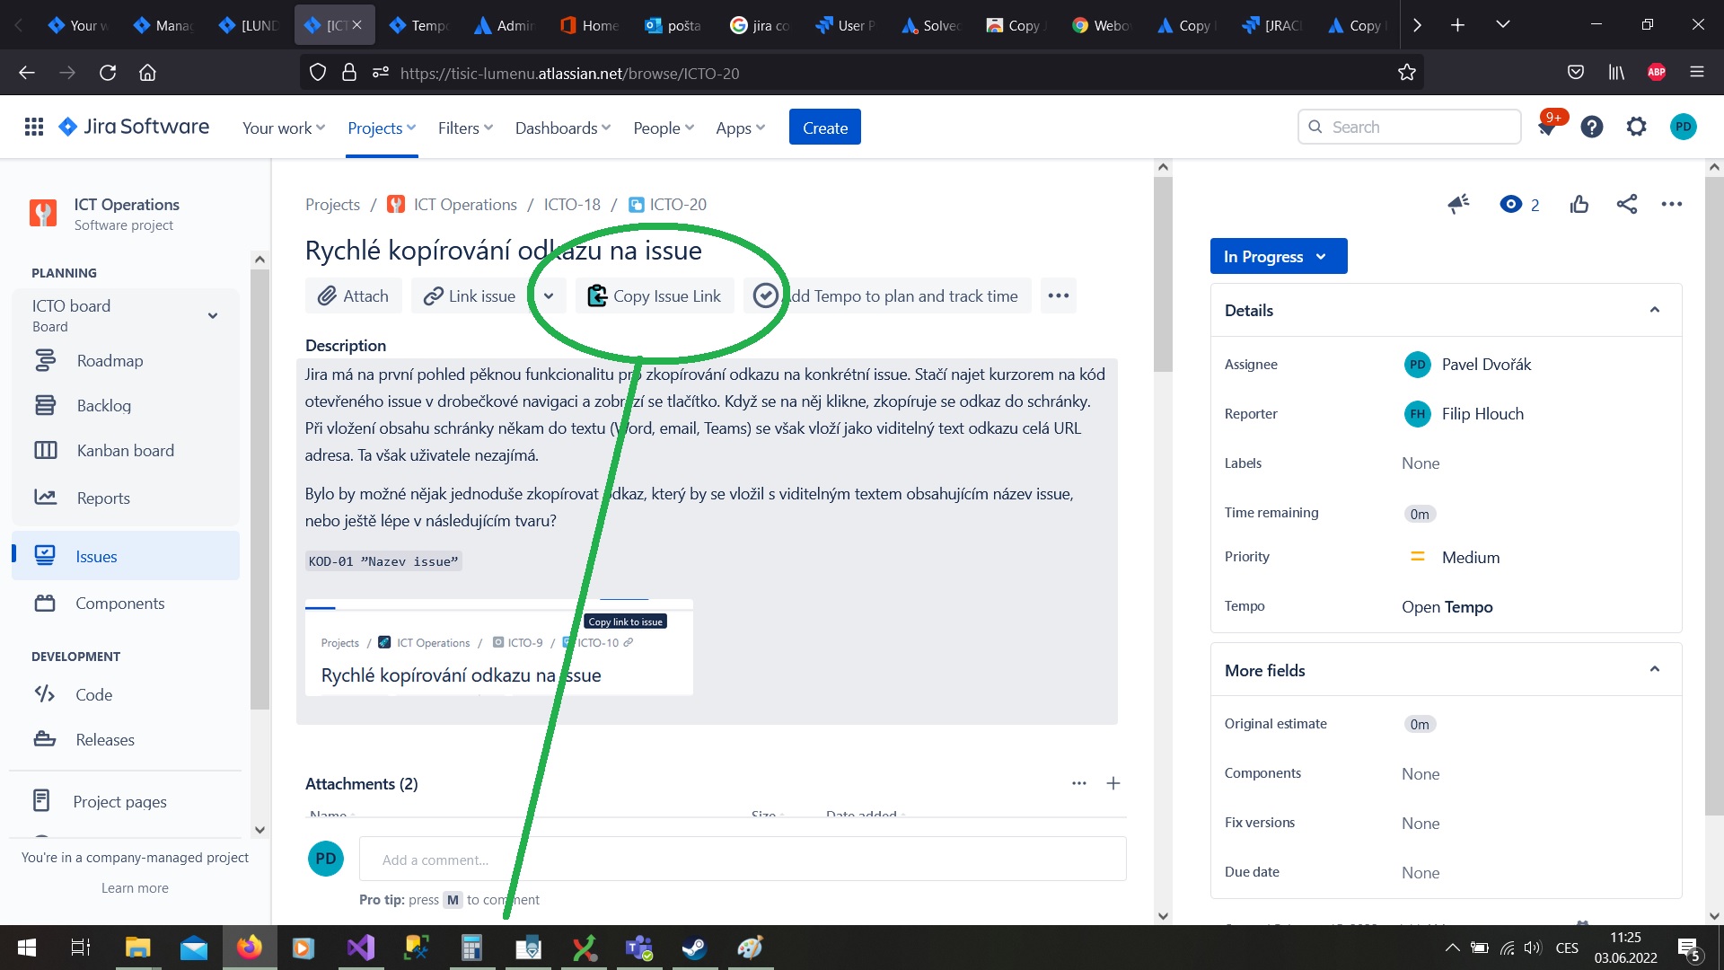
Task: Open the Jira app switcher grid
Action: click(34, 127)
